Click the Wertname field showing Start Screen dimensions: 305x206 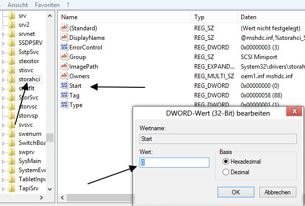(218, 139)
